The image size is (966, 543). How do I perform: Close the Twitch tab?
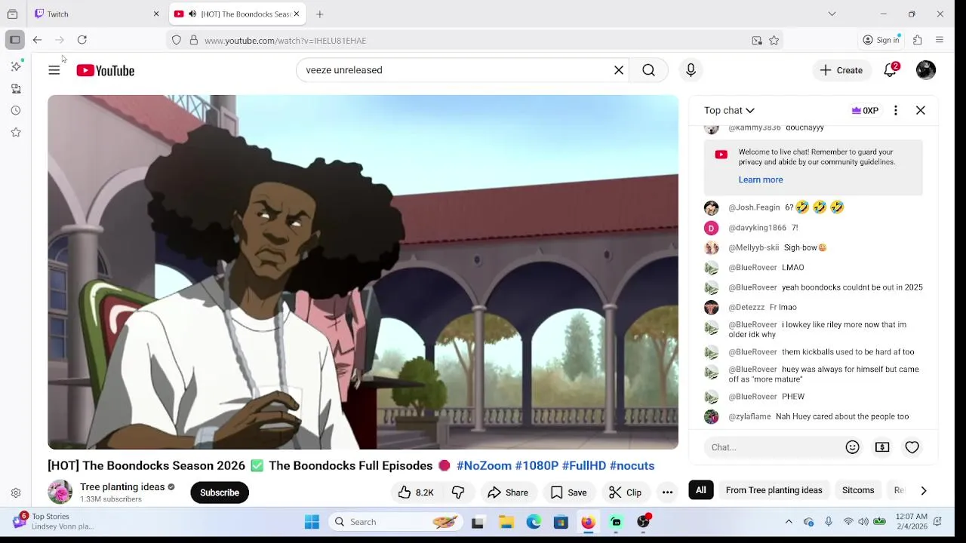pos(156,14)
